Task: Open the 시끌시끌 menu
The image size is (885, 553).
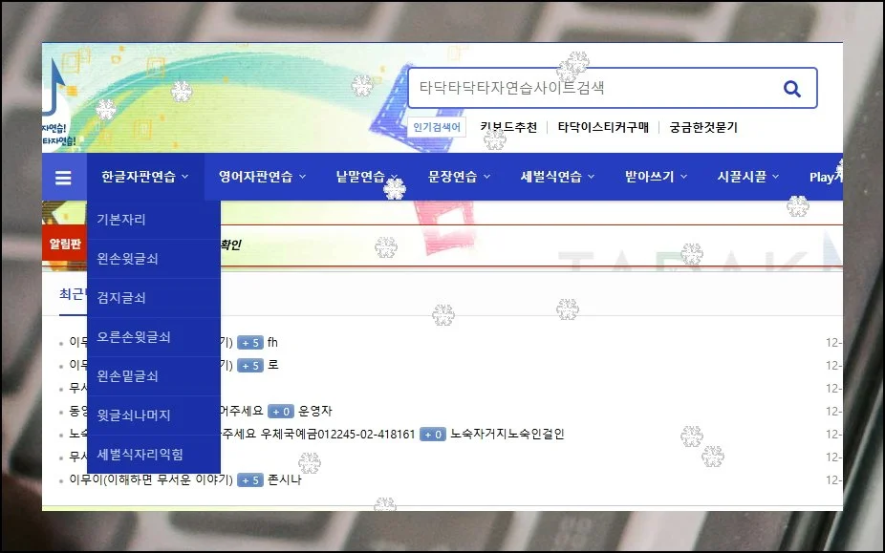Action: tap(748, 177)
